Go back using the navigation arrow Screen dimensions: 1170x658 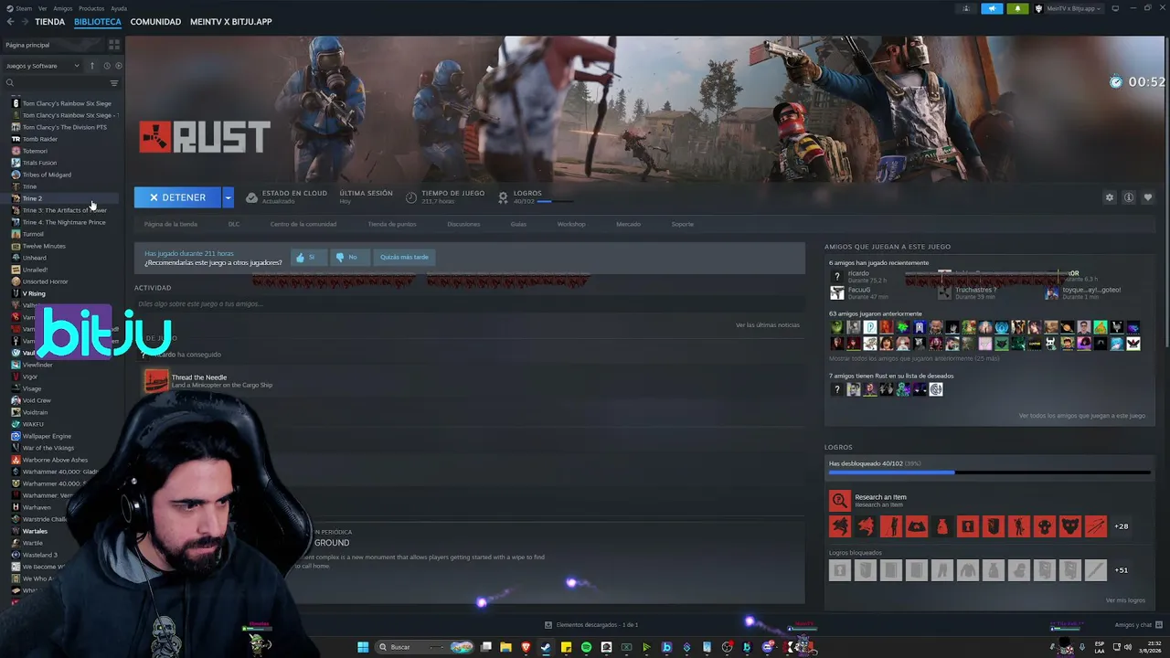point(11,22)
